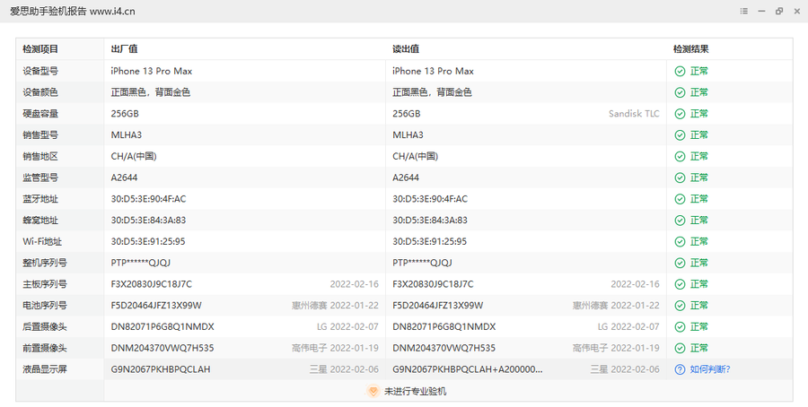Click green check icon in 前置摄像头 row
Image resolution: width=808 pixels, height=407 pixels.
[680, 349]
